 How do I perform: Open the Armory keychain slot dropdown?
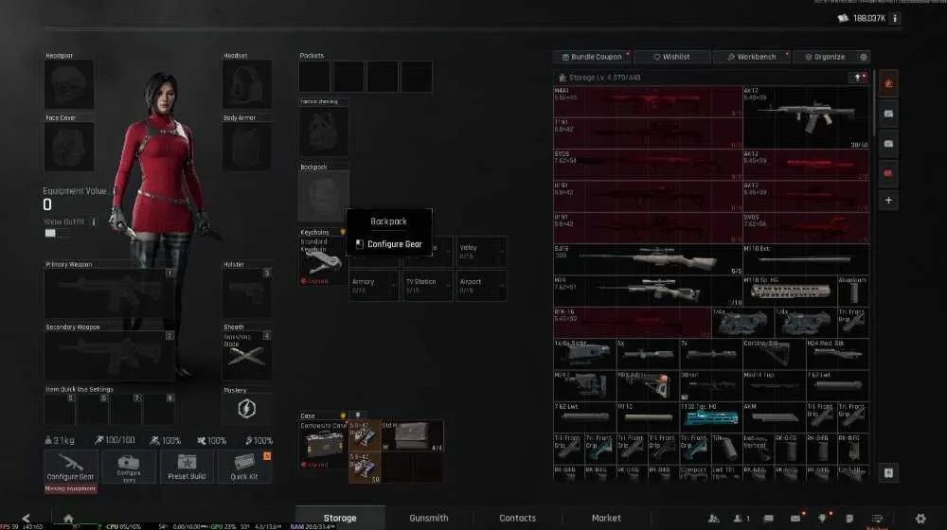(x=373, y=286)
